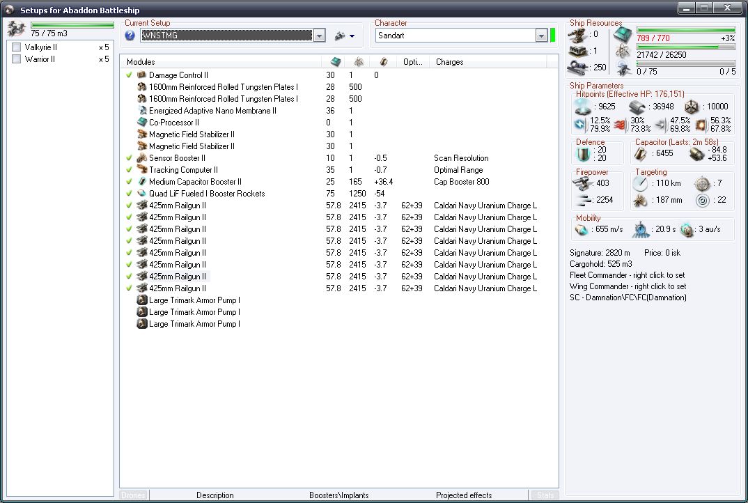Toggle the Sensor Booster II active checkmark

pos(129,158)
